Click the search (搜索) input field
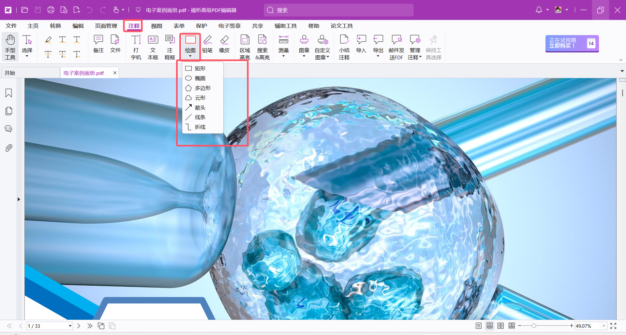Screen dimensions: 626x335 pos(339,10)
